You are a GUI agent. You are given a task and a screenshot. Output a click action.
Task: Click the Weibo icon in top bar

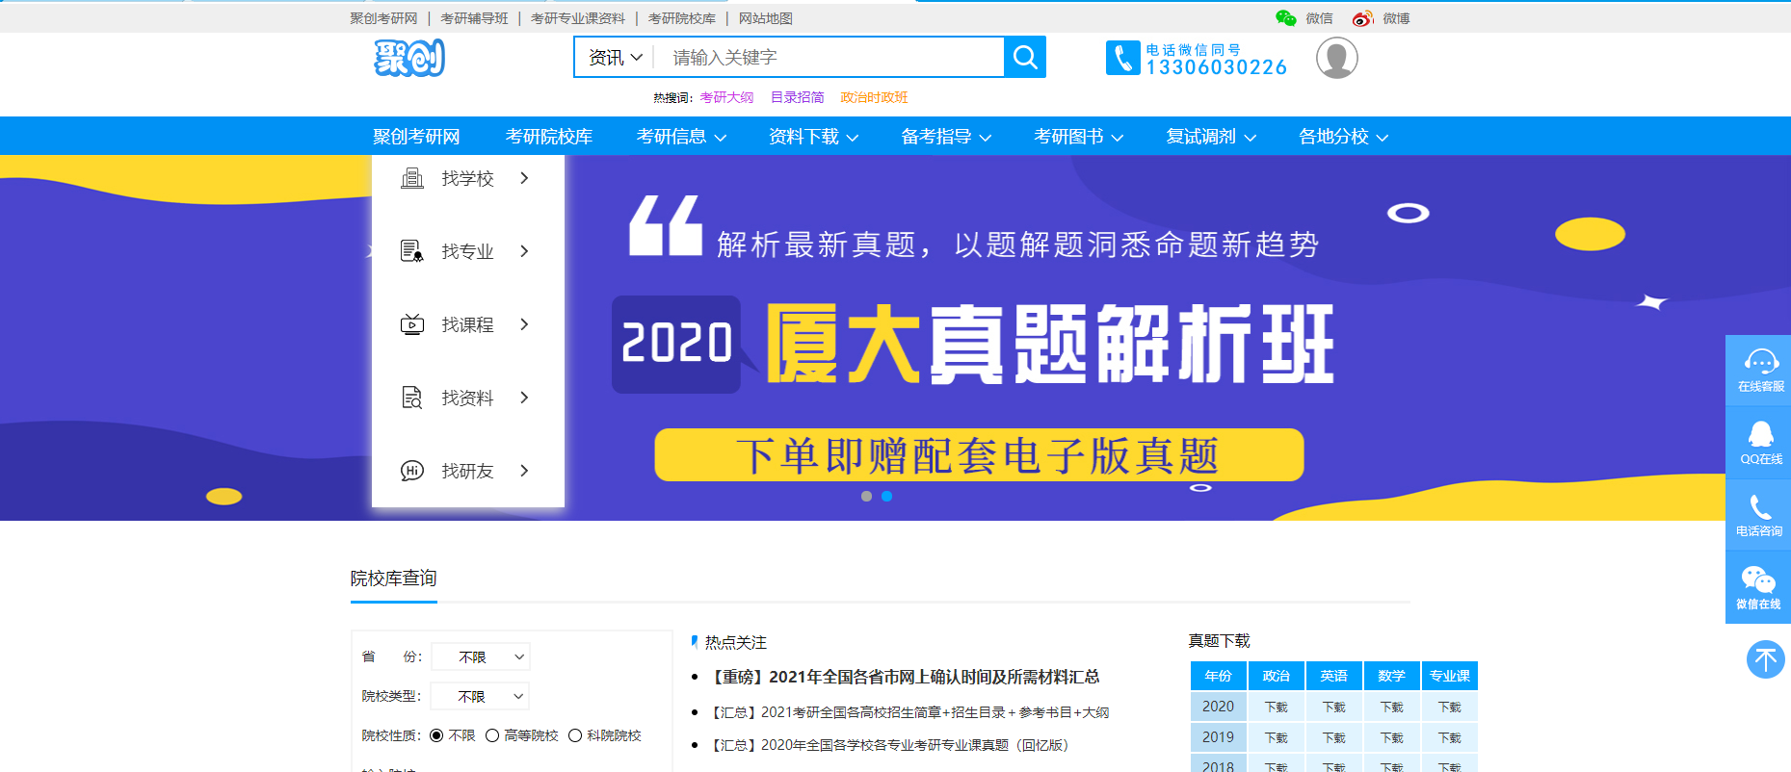coord(1361,18)
